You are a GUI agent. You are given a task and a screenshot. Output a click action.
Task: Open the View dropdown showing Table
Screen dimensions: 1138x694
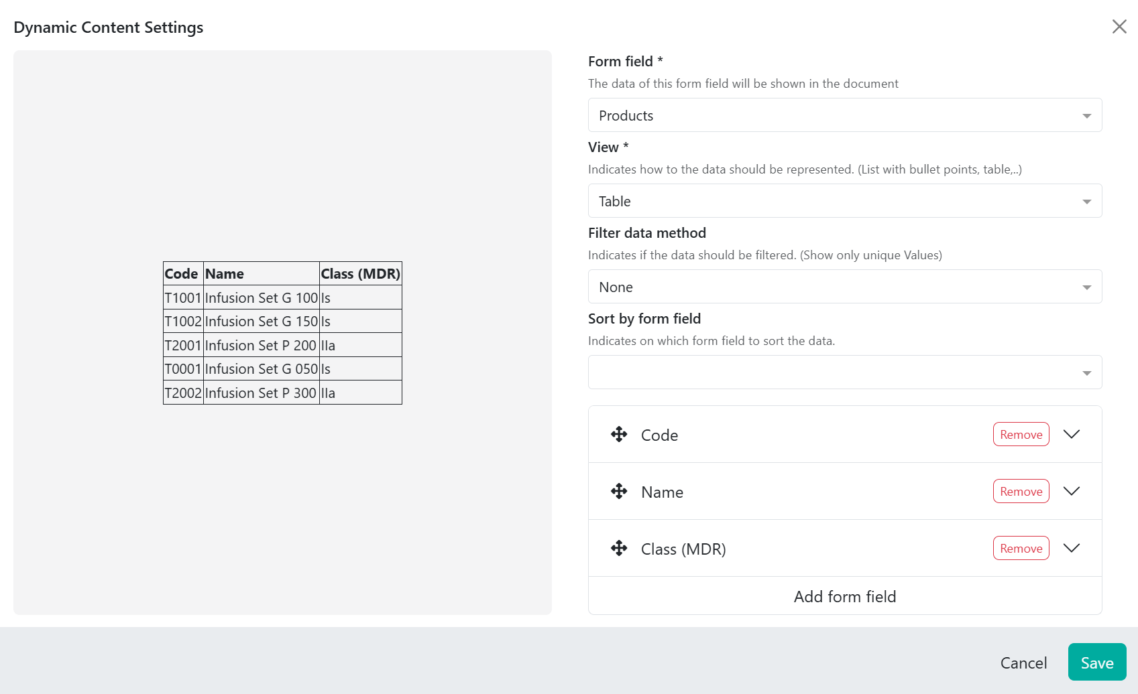(x=845, y=201)
